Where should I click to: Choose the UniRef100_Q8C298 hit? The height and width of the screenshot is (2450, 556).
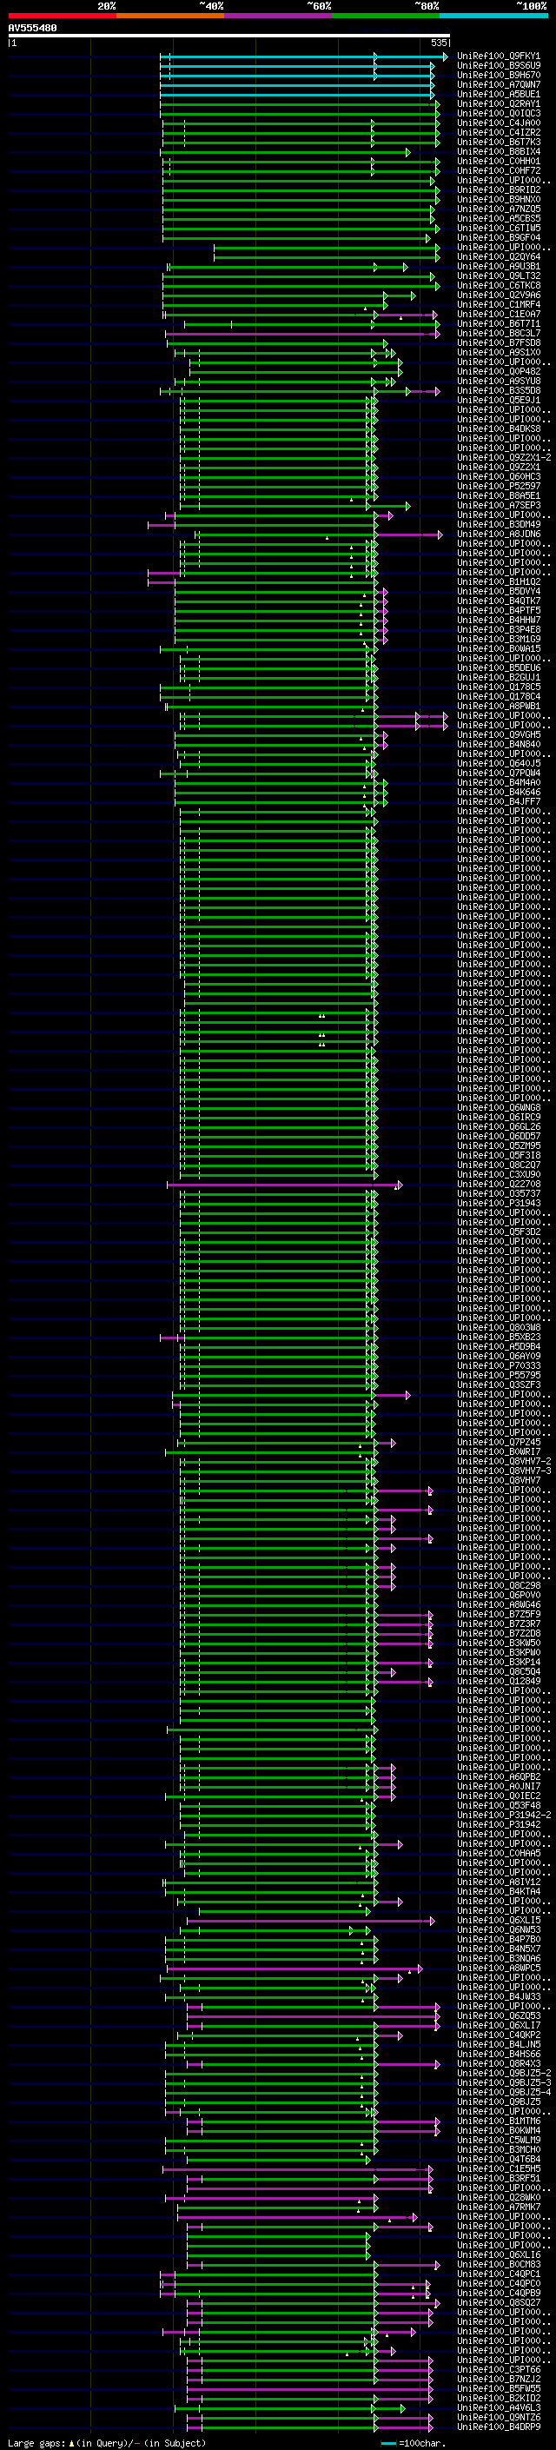click(x=498, y=1585)
